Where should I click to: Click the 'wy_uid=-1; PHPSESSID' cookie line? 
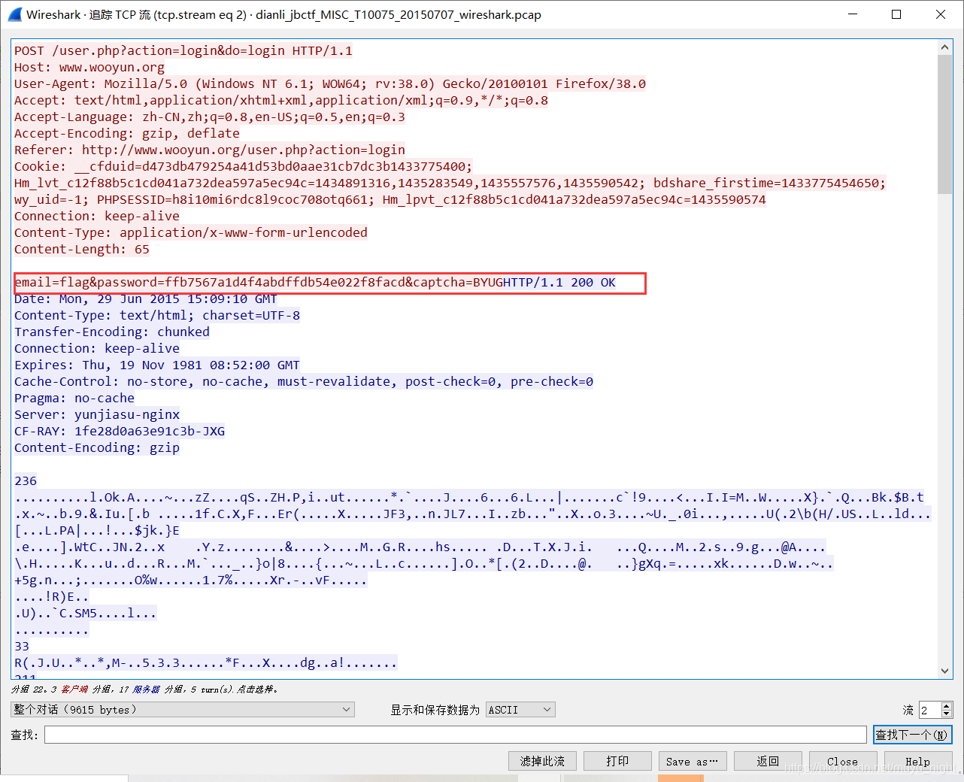pyautogui.click(x=390, y=199)
